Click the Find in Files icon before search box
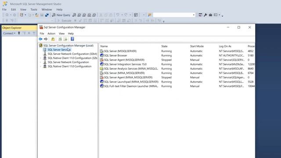The image size is (281, 158). click(x=149, y=15)
